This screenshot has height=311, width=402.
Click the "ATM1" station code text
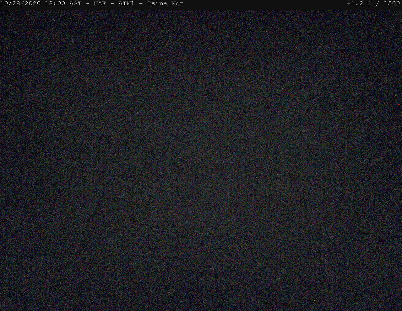[126, 4]
